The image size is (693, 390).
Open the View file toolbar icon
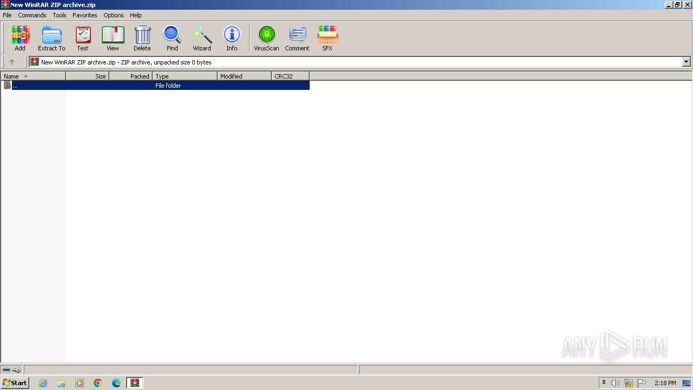[113, 38]
